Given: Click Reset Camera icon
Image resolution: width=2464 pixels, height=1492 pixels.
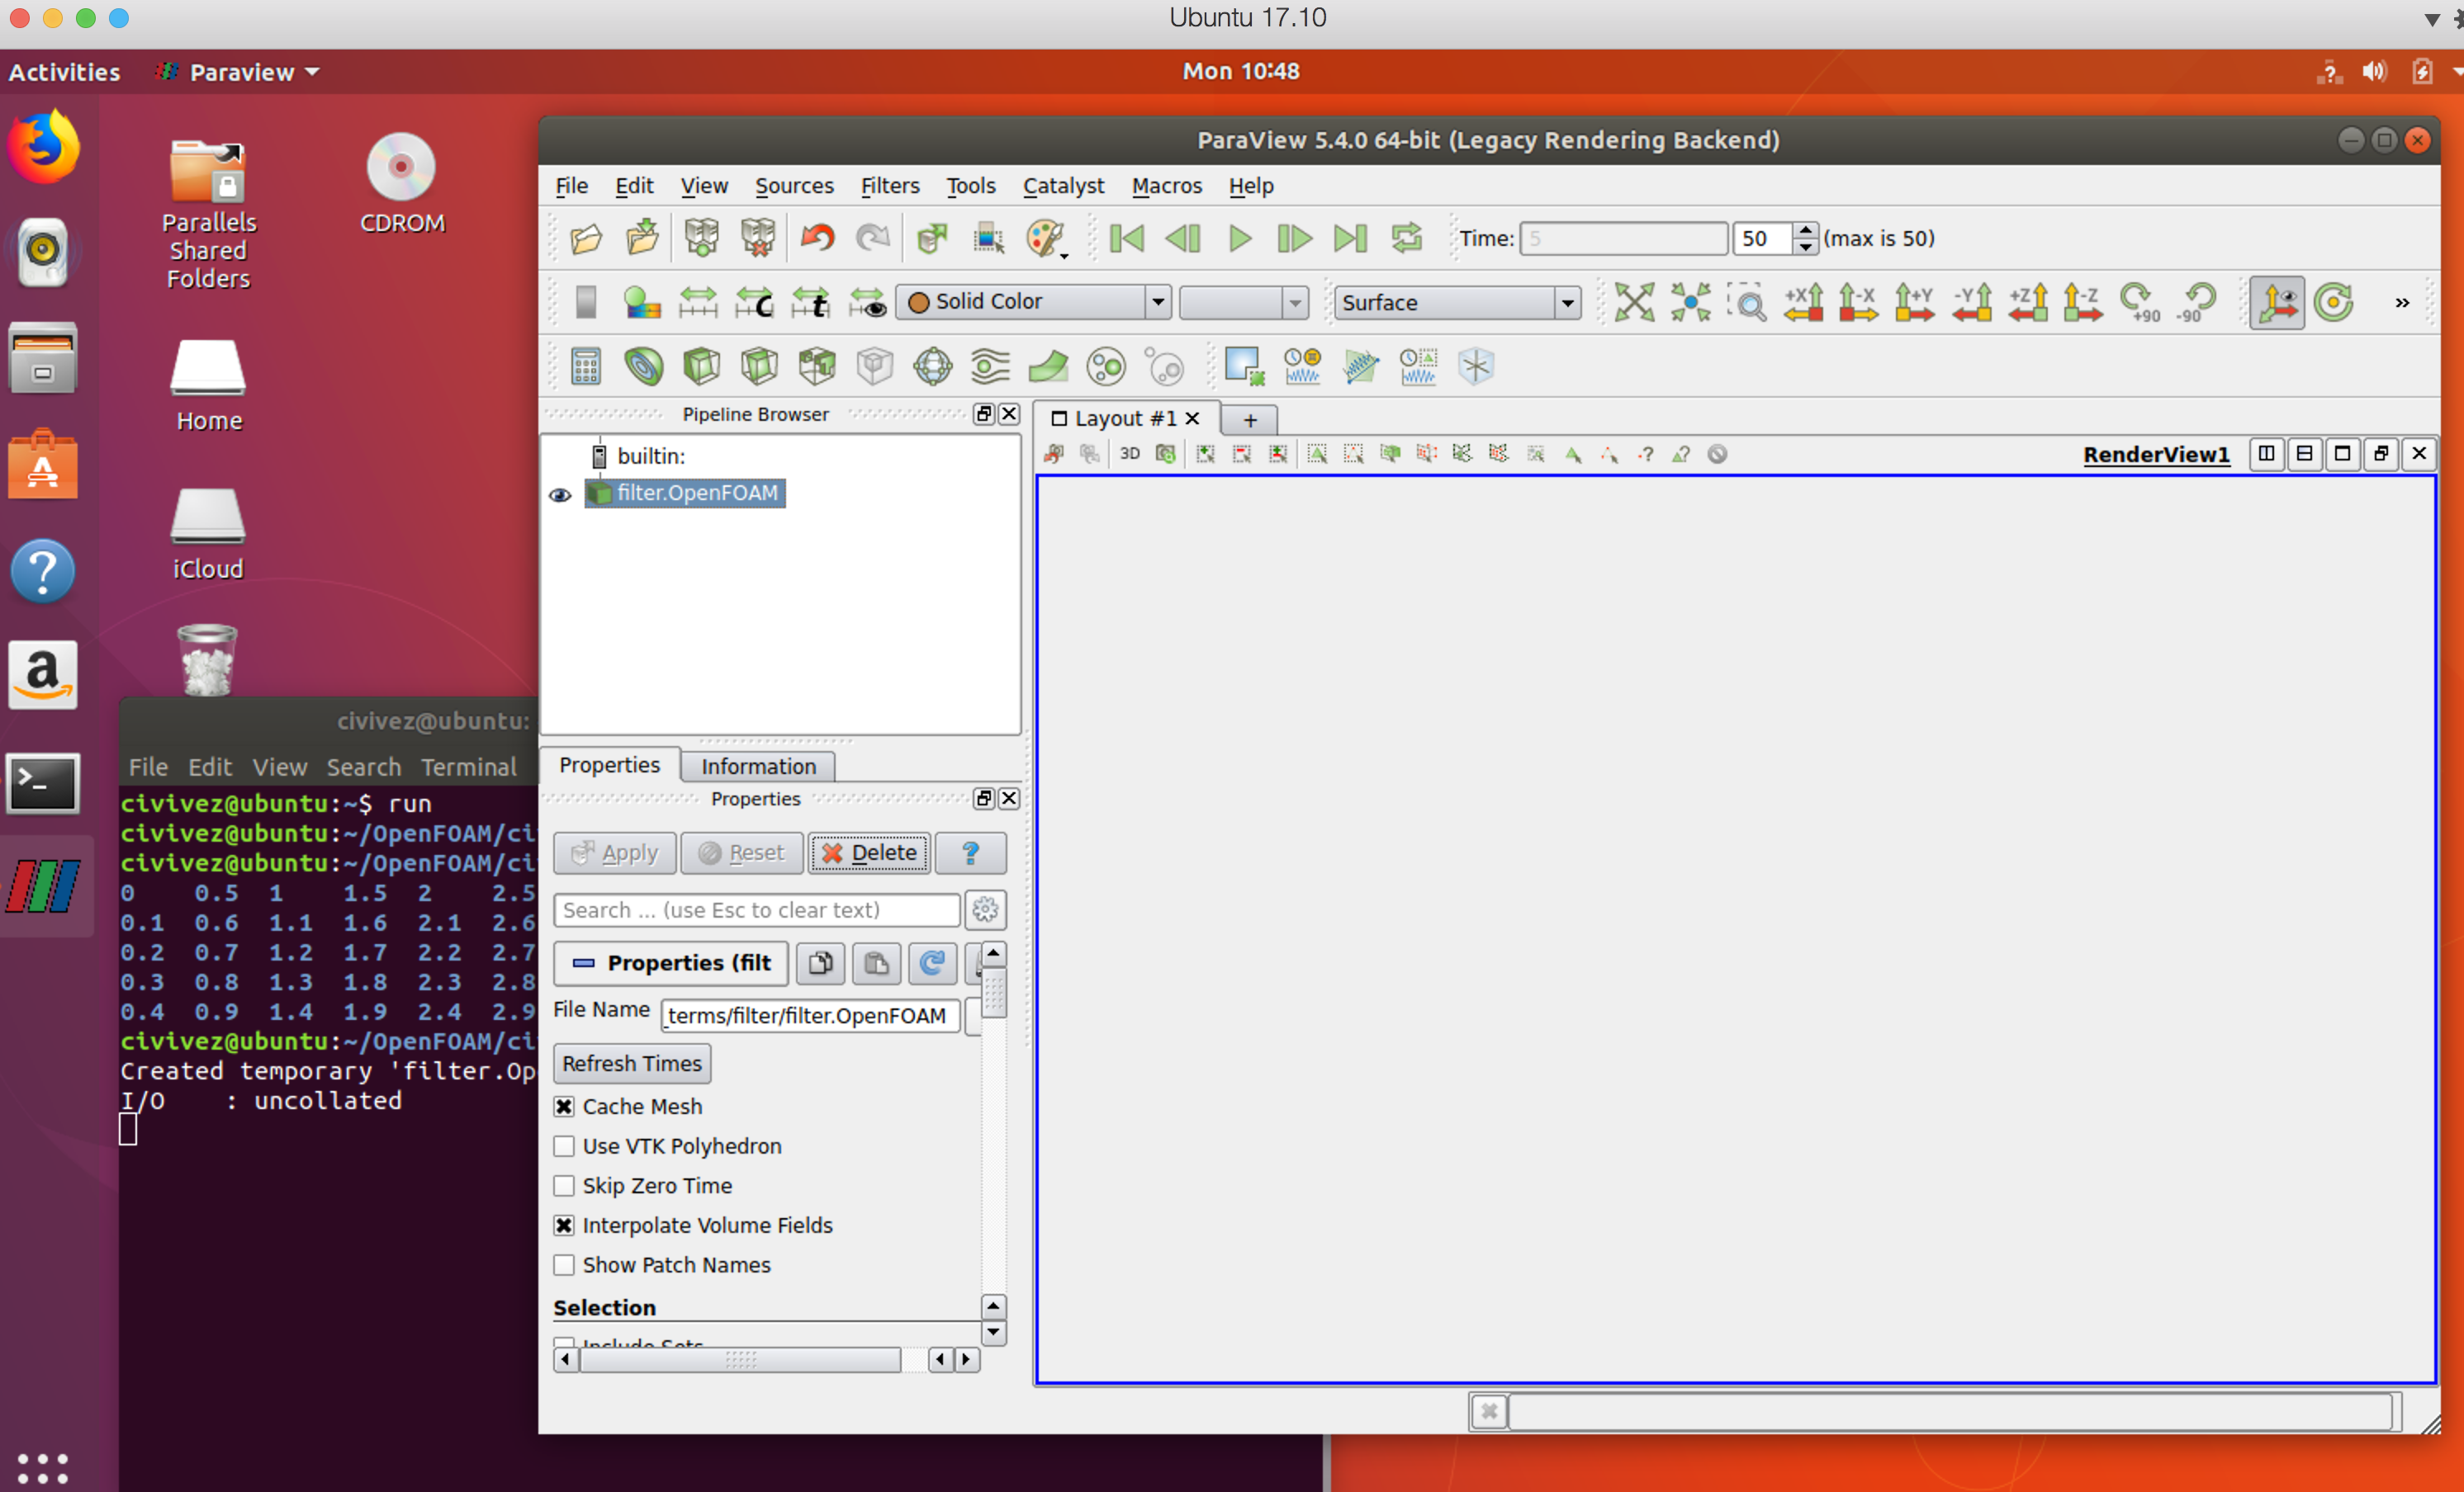Looking at the screenshot, I should 1634,303.
